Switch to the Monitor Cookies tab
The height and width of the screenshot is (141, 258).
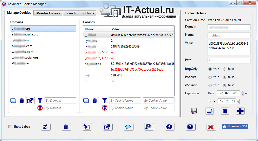[48, 13]
